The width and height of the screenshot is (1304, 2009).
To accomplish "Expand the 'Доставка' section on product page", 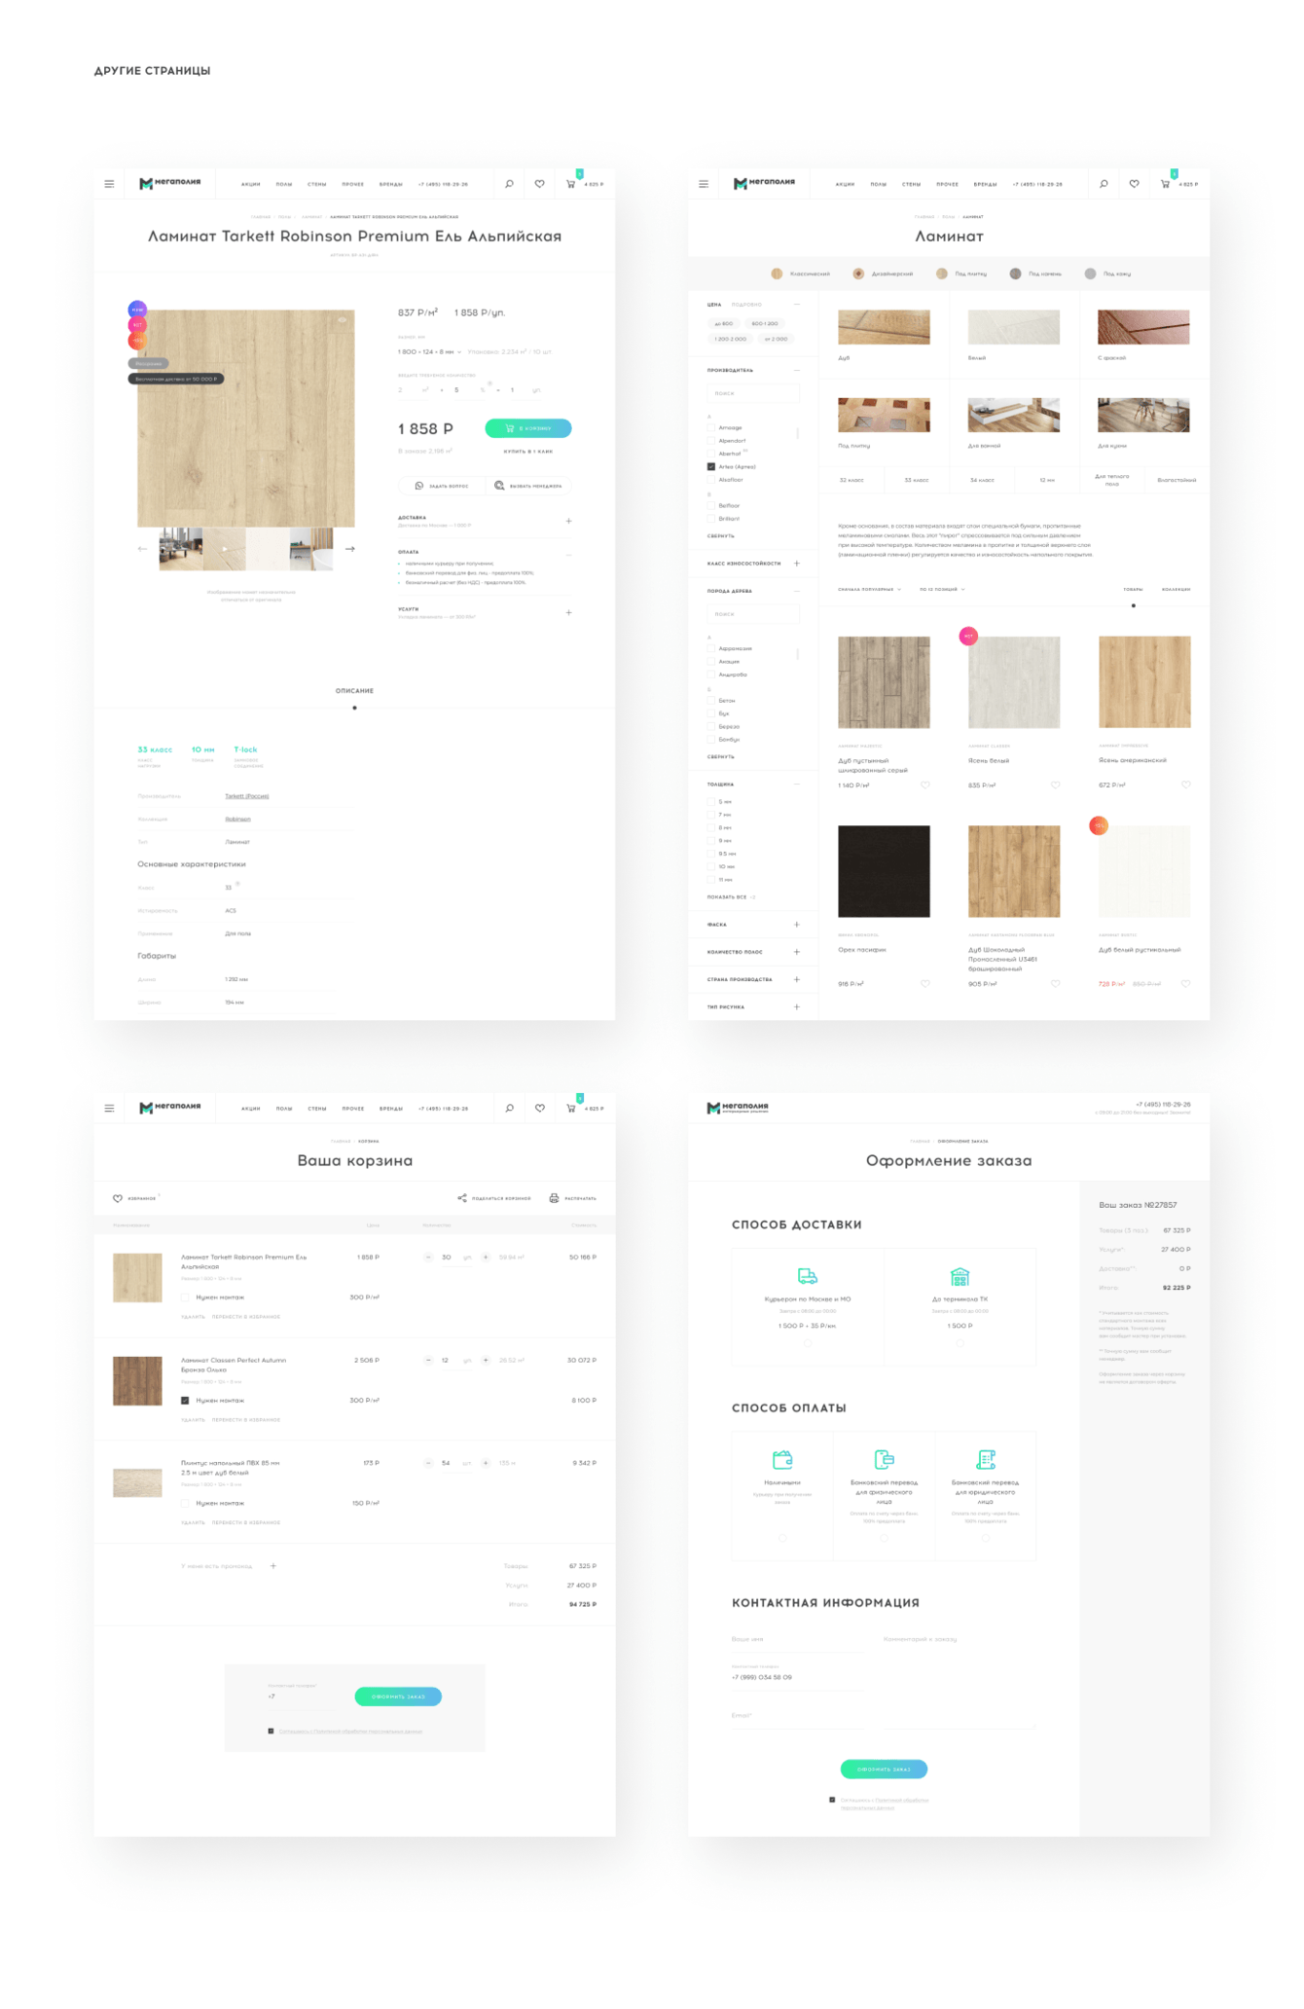I will (569, 521).
